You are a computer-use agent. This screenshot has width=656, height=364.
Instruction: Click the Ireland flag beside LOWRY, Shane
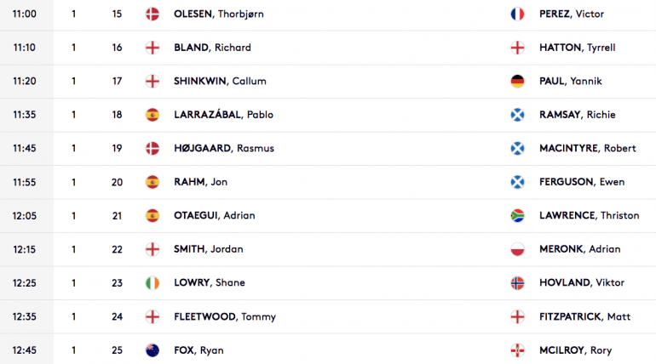tap(152, 283)
